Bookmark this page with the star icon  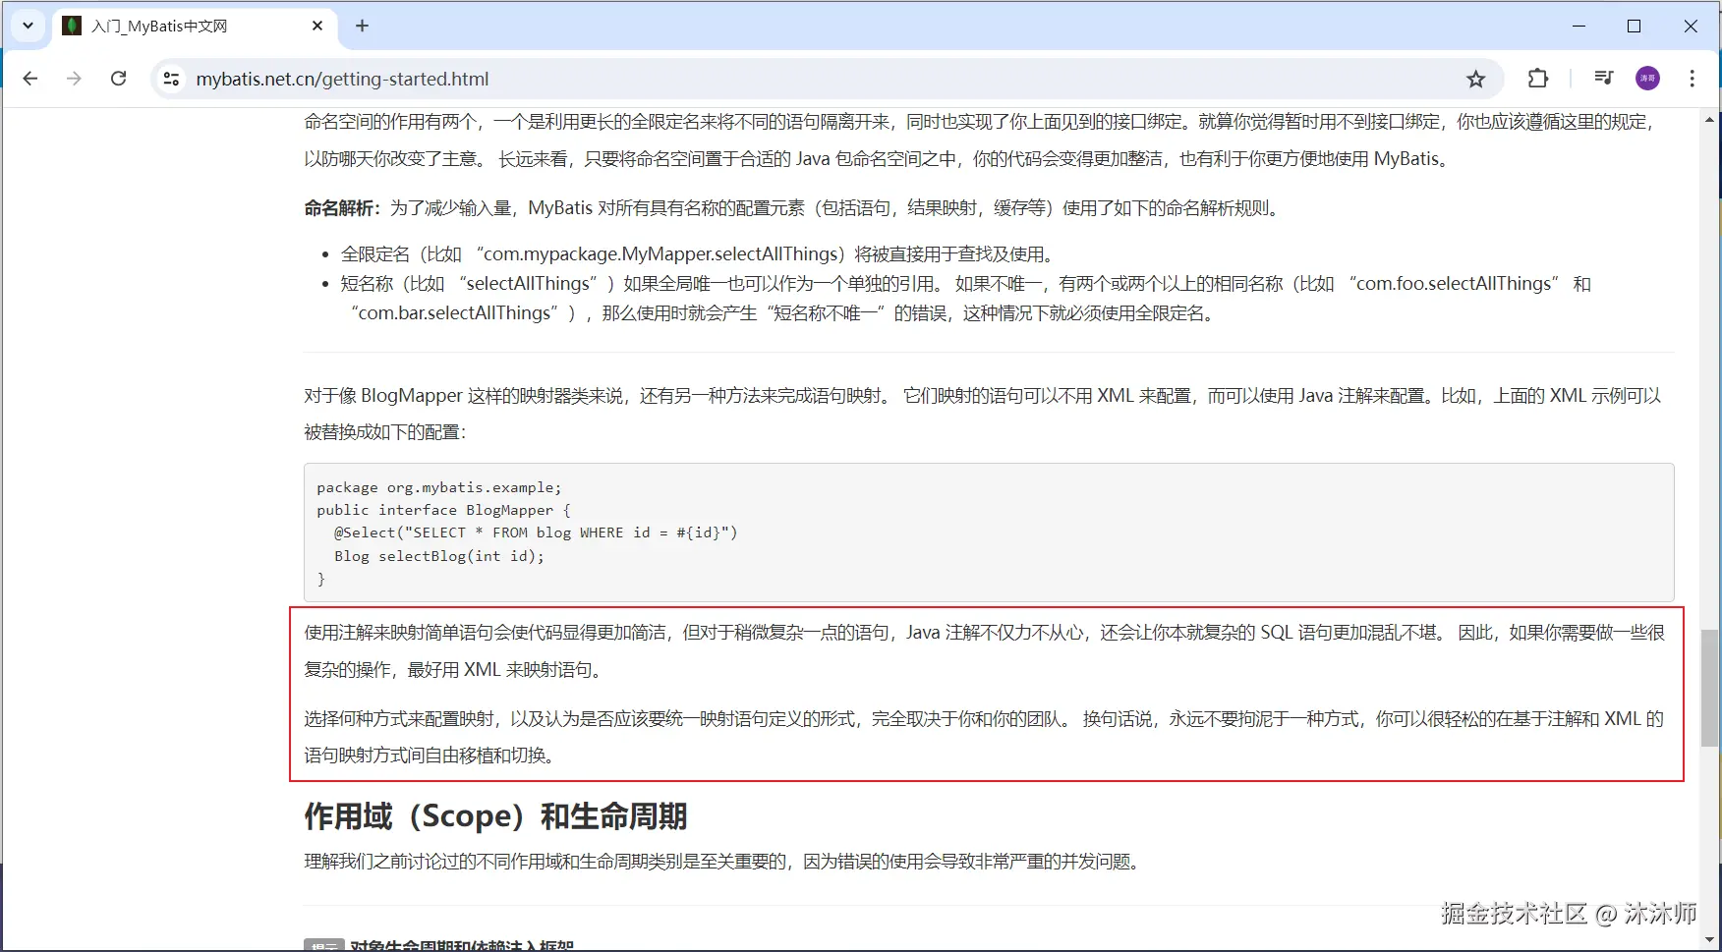(1475, 79)
